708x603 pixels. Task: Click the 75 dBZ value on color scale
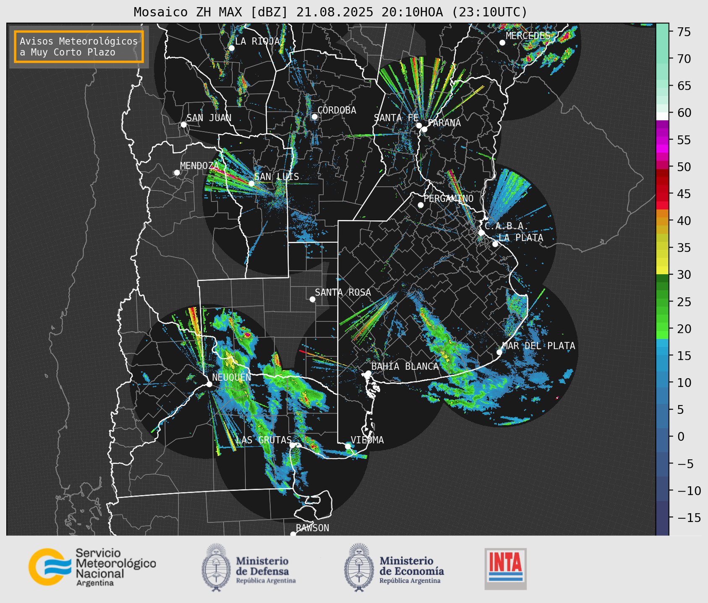[x=684, y=32]
